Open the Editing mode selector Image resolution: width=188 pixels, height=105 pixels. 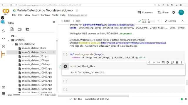click(x=170, y=21)
